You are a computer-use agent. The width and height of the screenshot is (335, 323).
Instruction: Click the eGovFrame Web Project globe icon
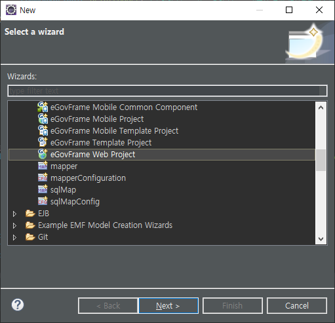[43, 154]
